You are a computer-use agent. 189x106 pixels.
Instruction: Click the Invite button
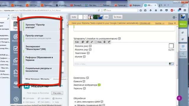click(x=74, y=17)
